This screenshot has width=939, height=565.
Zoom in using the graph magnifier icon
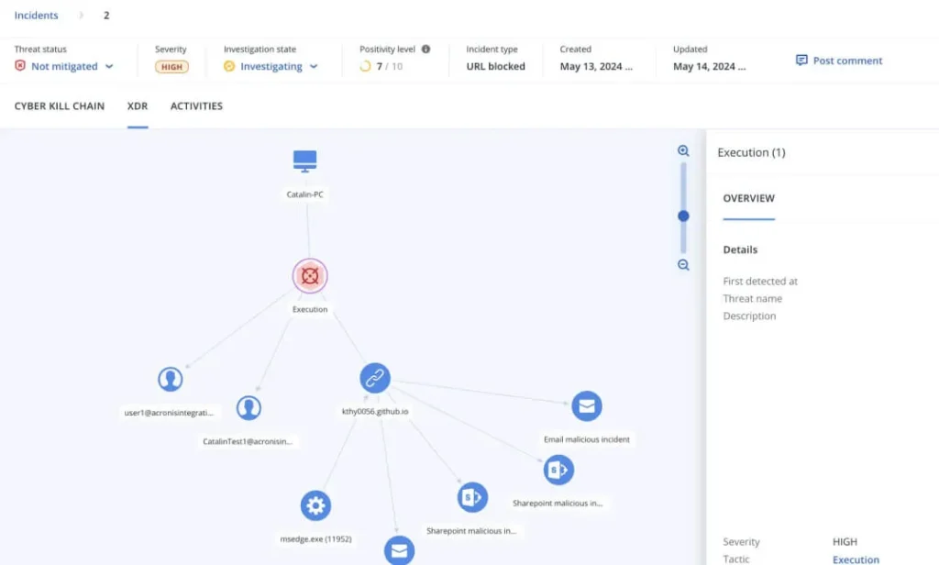coord(682,150)
